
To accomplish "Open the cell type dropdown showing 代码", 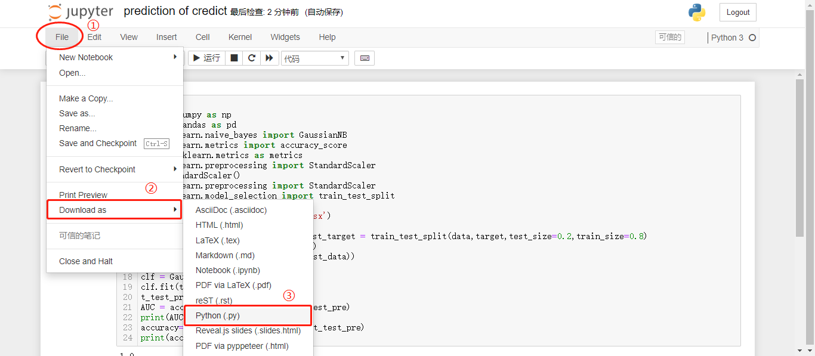I will point(314,58).
